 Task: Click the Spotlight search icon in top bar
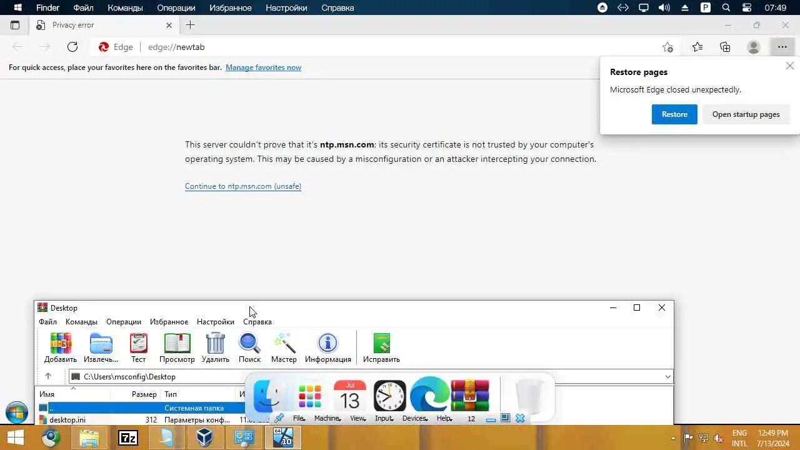click(726, 7)
